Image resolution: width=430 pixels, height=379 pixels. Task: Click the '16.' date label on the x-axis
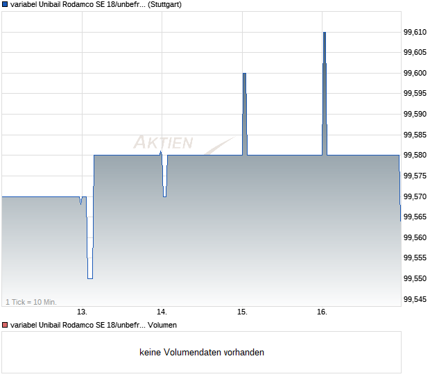pyautogui.click(x=322, y=312)
